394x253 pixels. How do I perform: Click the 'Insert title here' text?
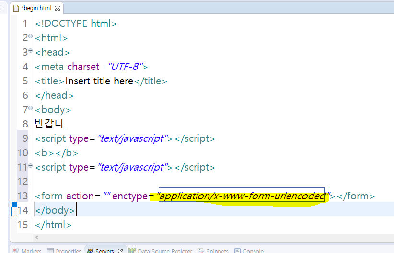pos(99,81)
